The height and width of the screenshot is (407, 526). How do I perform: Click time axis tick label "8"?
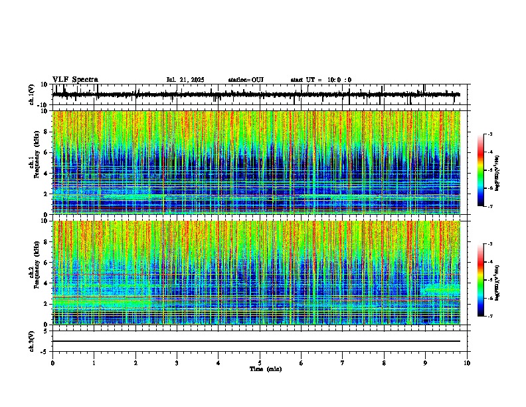pyautogui.click(x=384, y=363)
